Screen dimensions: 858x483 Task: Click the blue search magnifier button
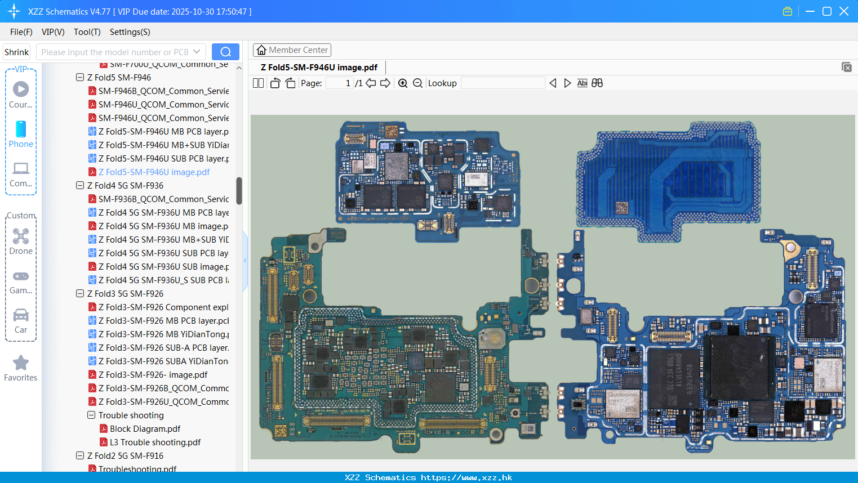[225, 52]
